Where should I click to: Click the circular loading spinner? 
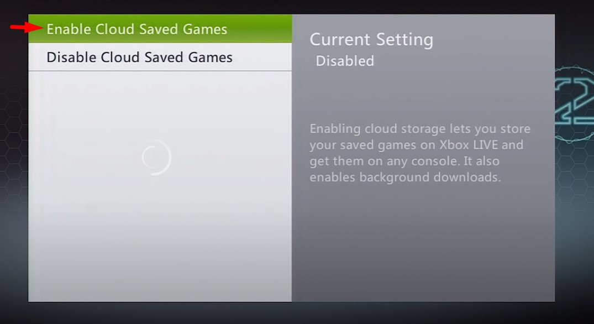pos(156,158)
